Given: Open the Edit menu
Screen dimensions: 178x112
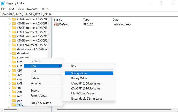Looking at the screenshot, I should tap(11, 9).
